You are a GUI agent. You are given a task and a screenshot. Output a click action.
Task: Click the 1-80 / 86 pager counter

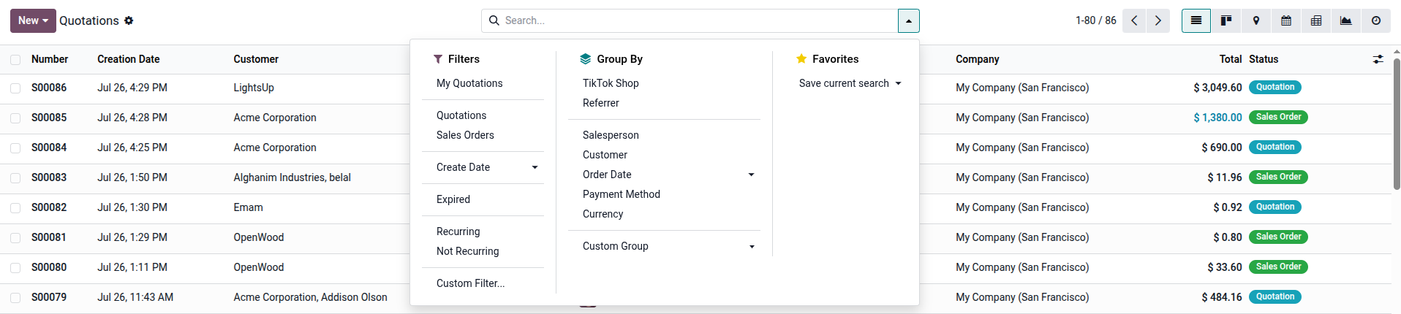[1095, 20]
